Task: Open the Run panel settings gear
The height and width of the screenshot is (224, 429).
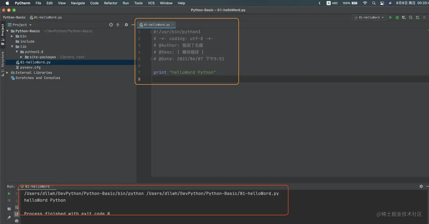Action: tap(421, 186)
